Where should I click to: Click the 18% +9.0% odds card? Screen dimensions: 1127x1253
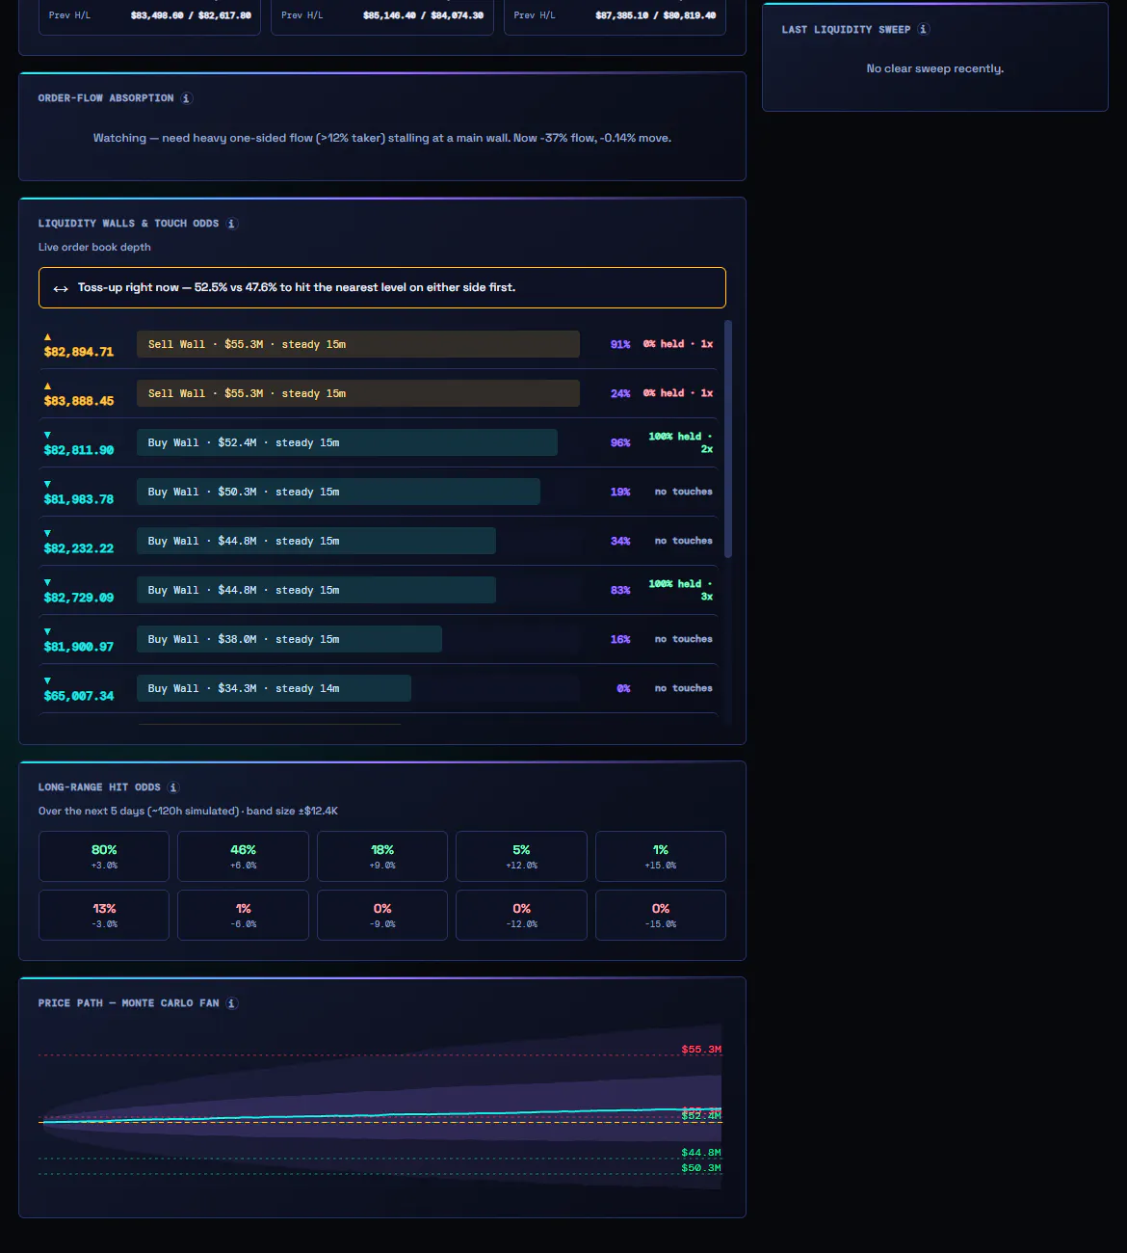click(382, 856)
